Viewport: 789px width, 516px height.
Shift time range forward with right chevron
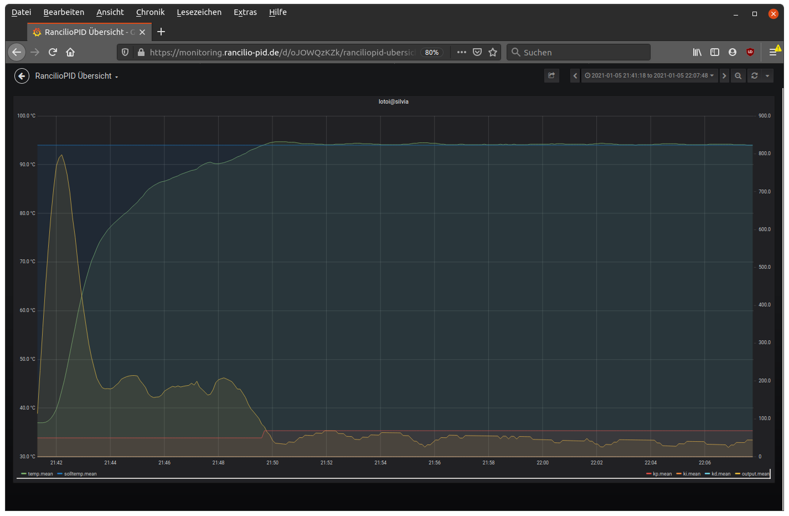pyautogui.click(x=724, y=76)
